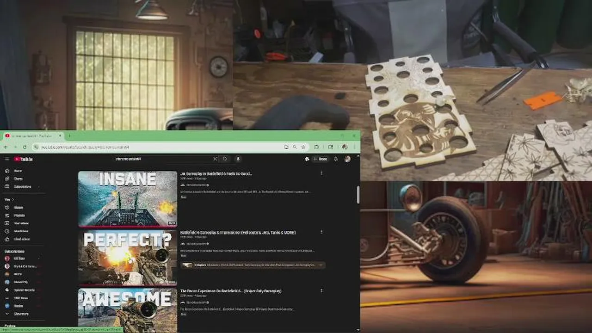Click the Create button on YouTube
Viewport: 592px width, 333px height.
coord(321,159)
